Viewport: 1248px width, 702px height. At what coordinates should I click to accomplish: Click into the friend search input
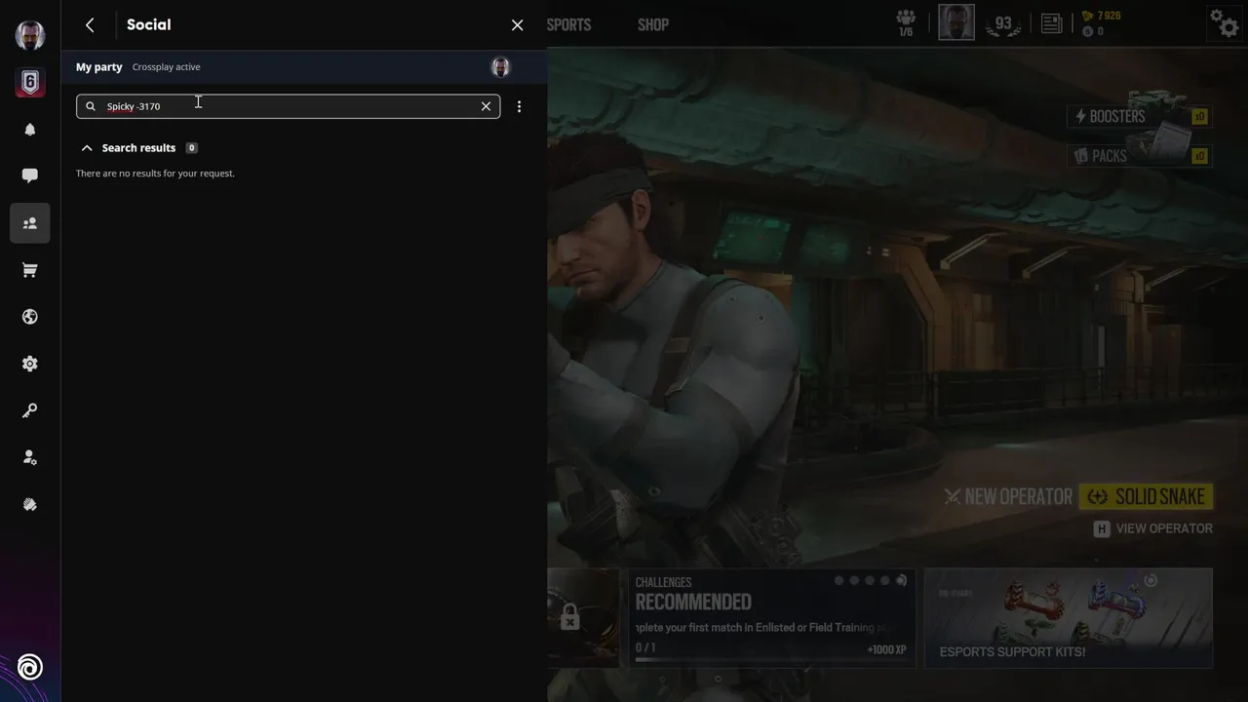click(x=289, y=106)
